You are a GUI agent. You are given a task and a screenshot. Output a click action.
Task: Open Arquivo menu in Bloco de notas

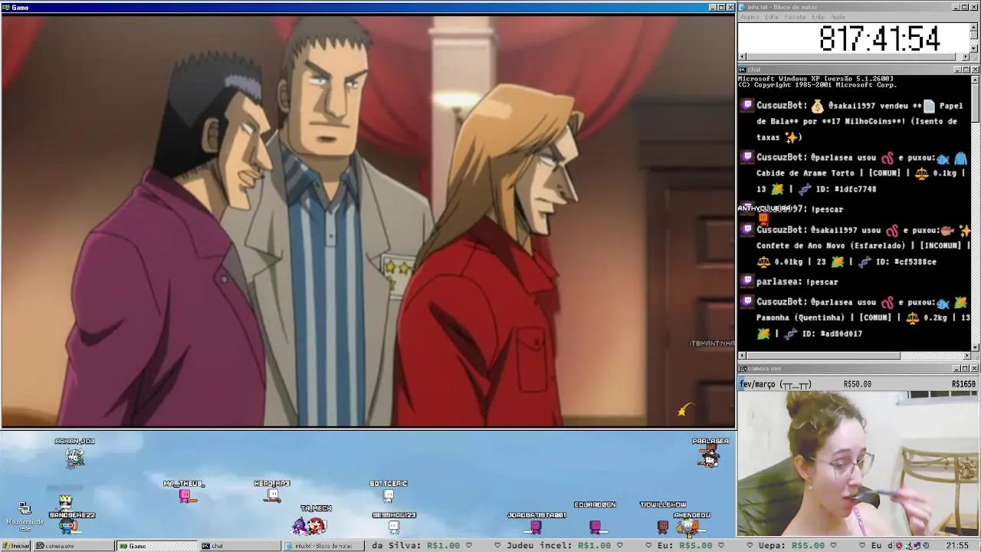pyautogui.click(x=750, y=17)
